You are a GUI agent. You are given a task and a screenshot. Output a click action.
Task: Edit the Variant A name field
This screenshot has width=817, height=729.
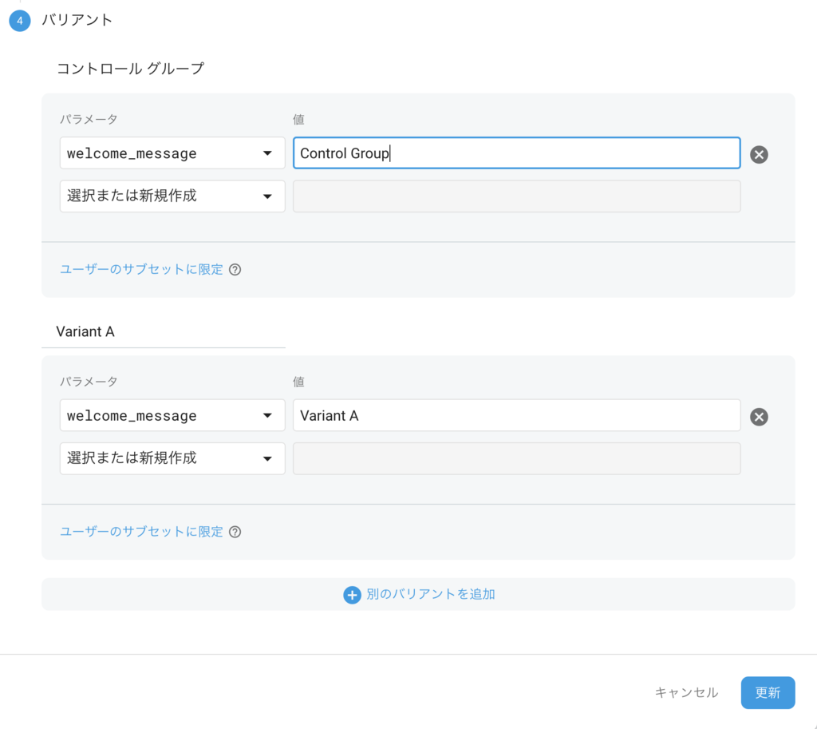pos(163,331)
